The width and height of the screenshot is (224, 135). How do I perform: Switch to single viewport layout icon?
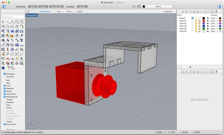click(33, 11)
